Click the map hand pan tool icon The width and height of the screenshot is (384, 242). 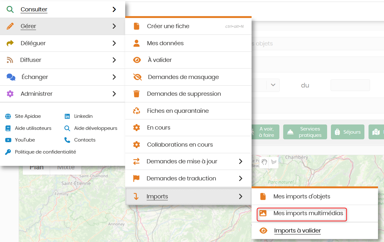(264, 162)
